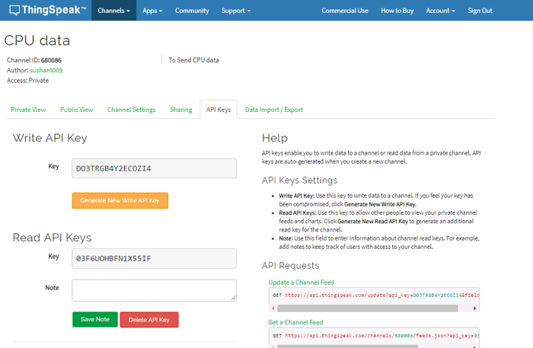This screenshot has height=348, width=533.
Task: Go to the Community page
Action: pyautogui.click(x=192, y=11)
